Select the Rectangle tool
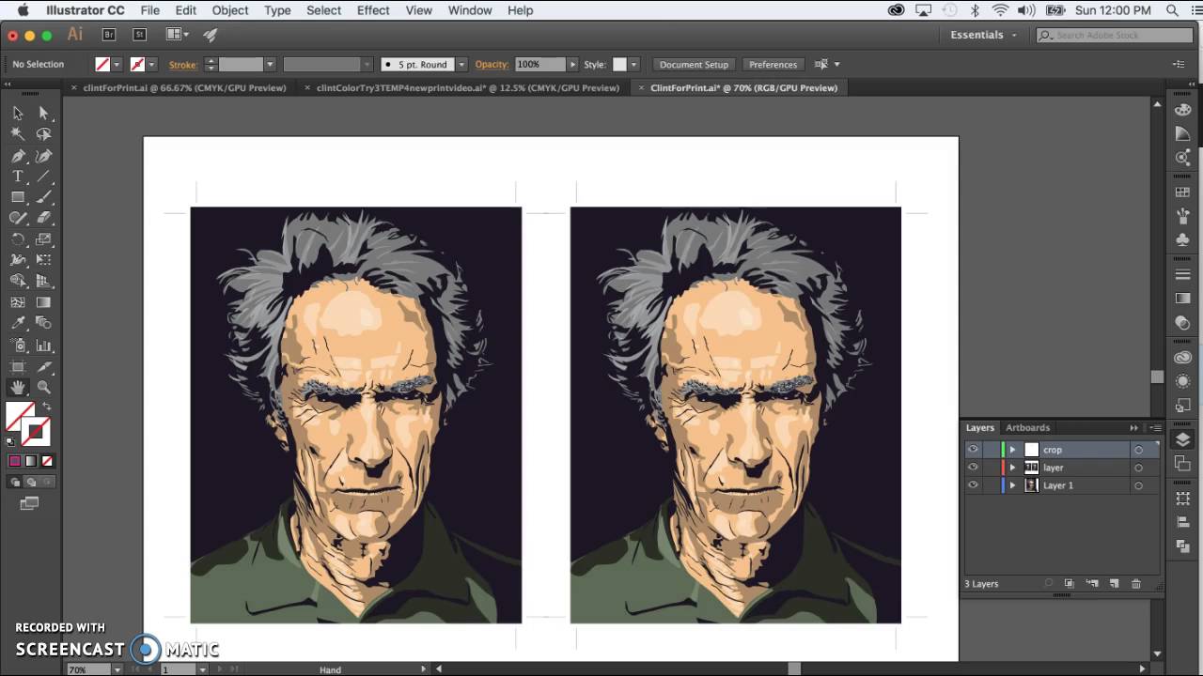Screen dimensions: 1203x676 [18, 197]
